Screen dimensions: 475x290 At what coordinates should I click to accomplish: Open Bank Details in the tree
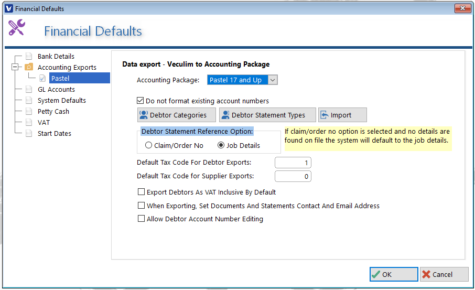point(56,56)
